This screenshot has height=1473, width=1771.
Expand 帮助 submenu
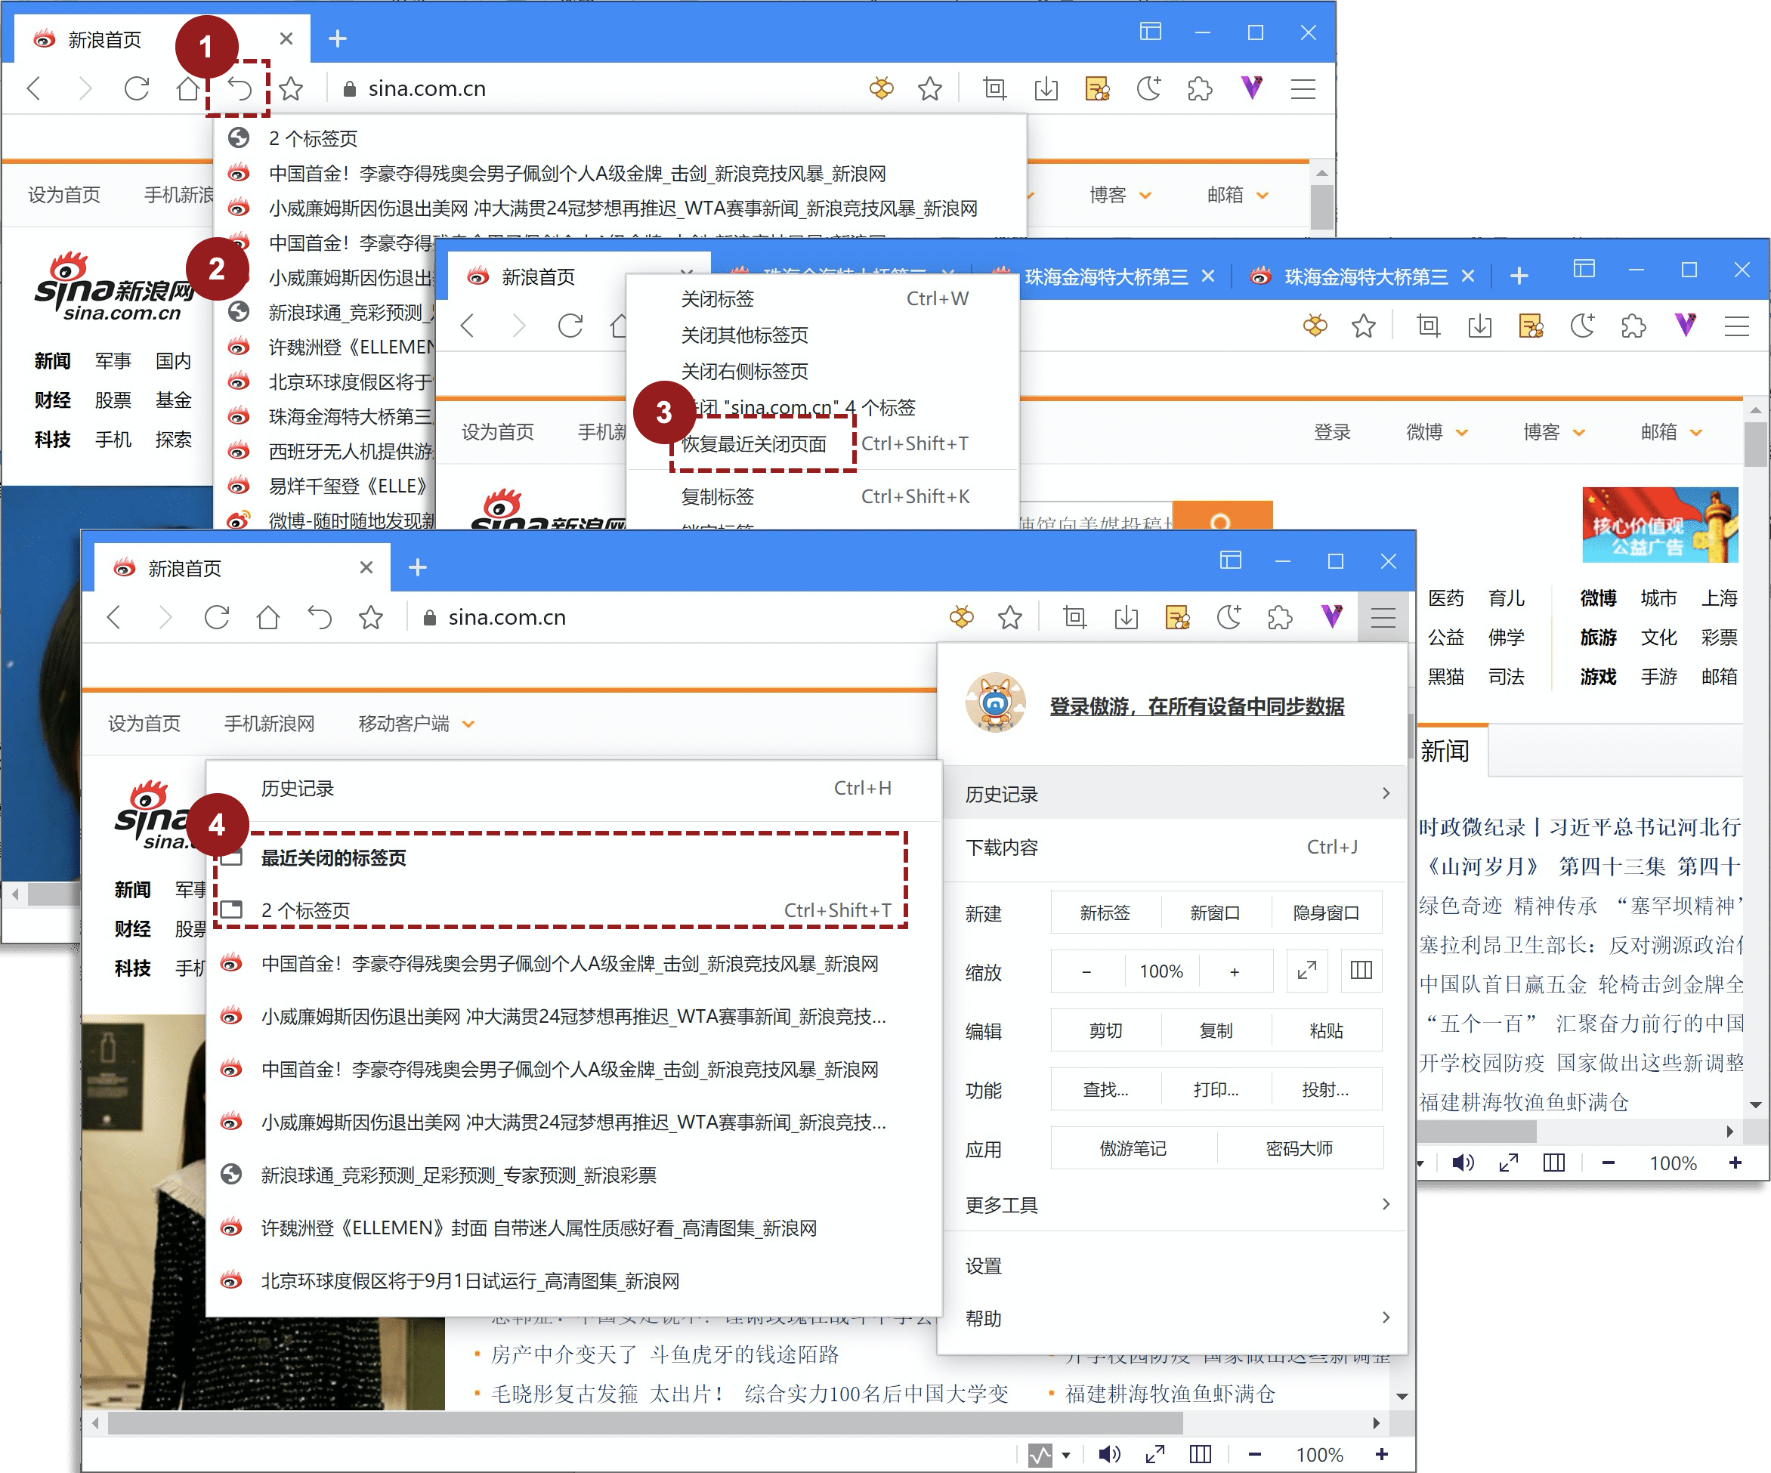(x=1173, y=1317)
